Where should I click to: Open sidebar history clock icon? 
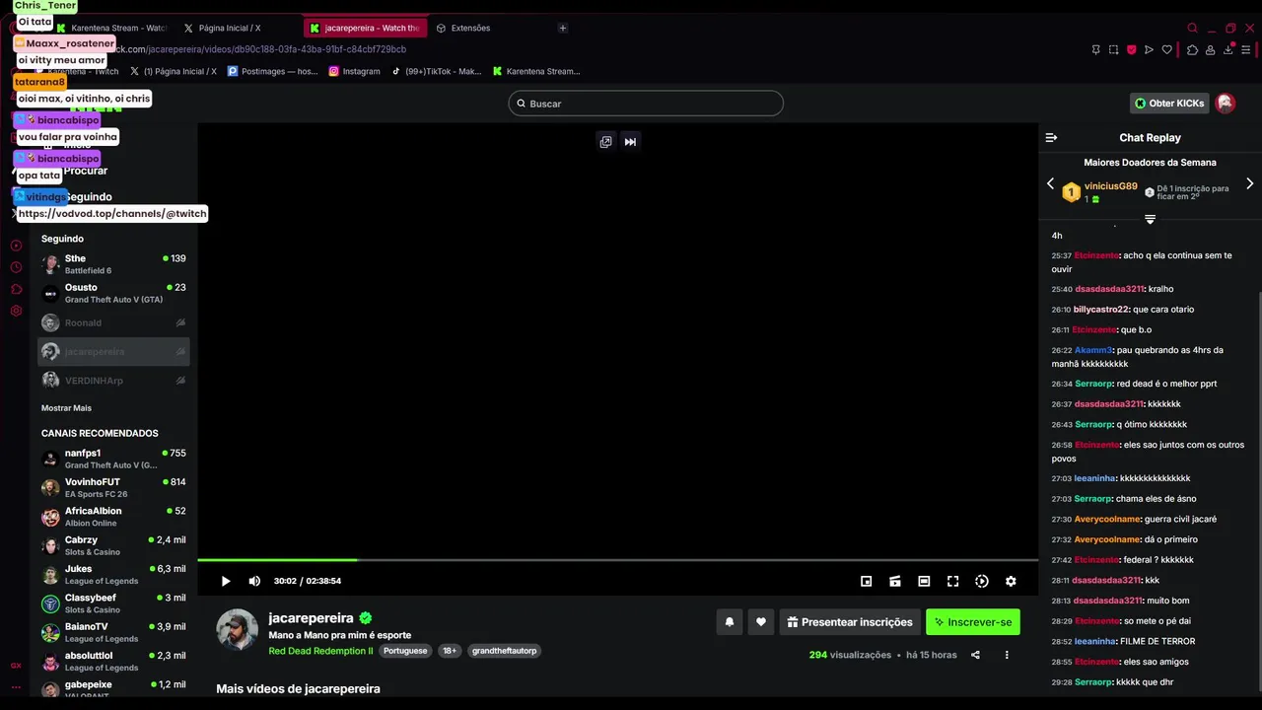point(16,267)
